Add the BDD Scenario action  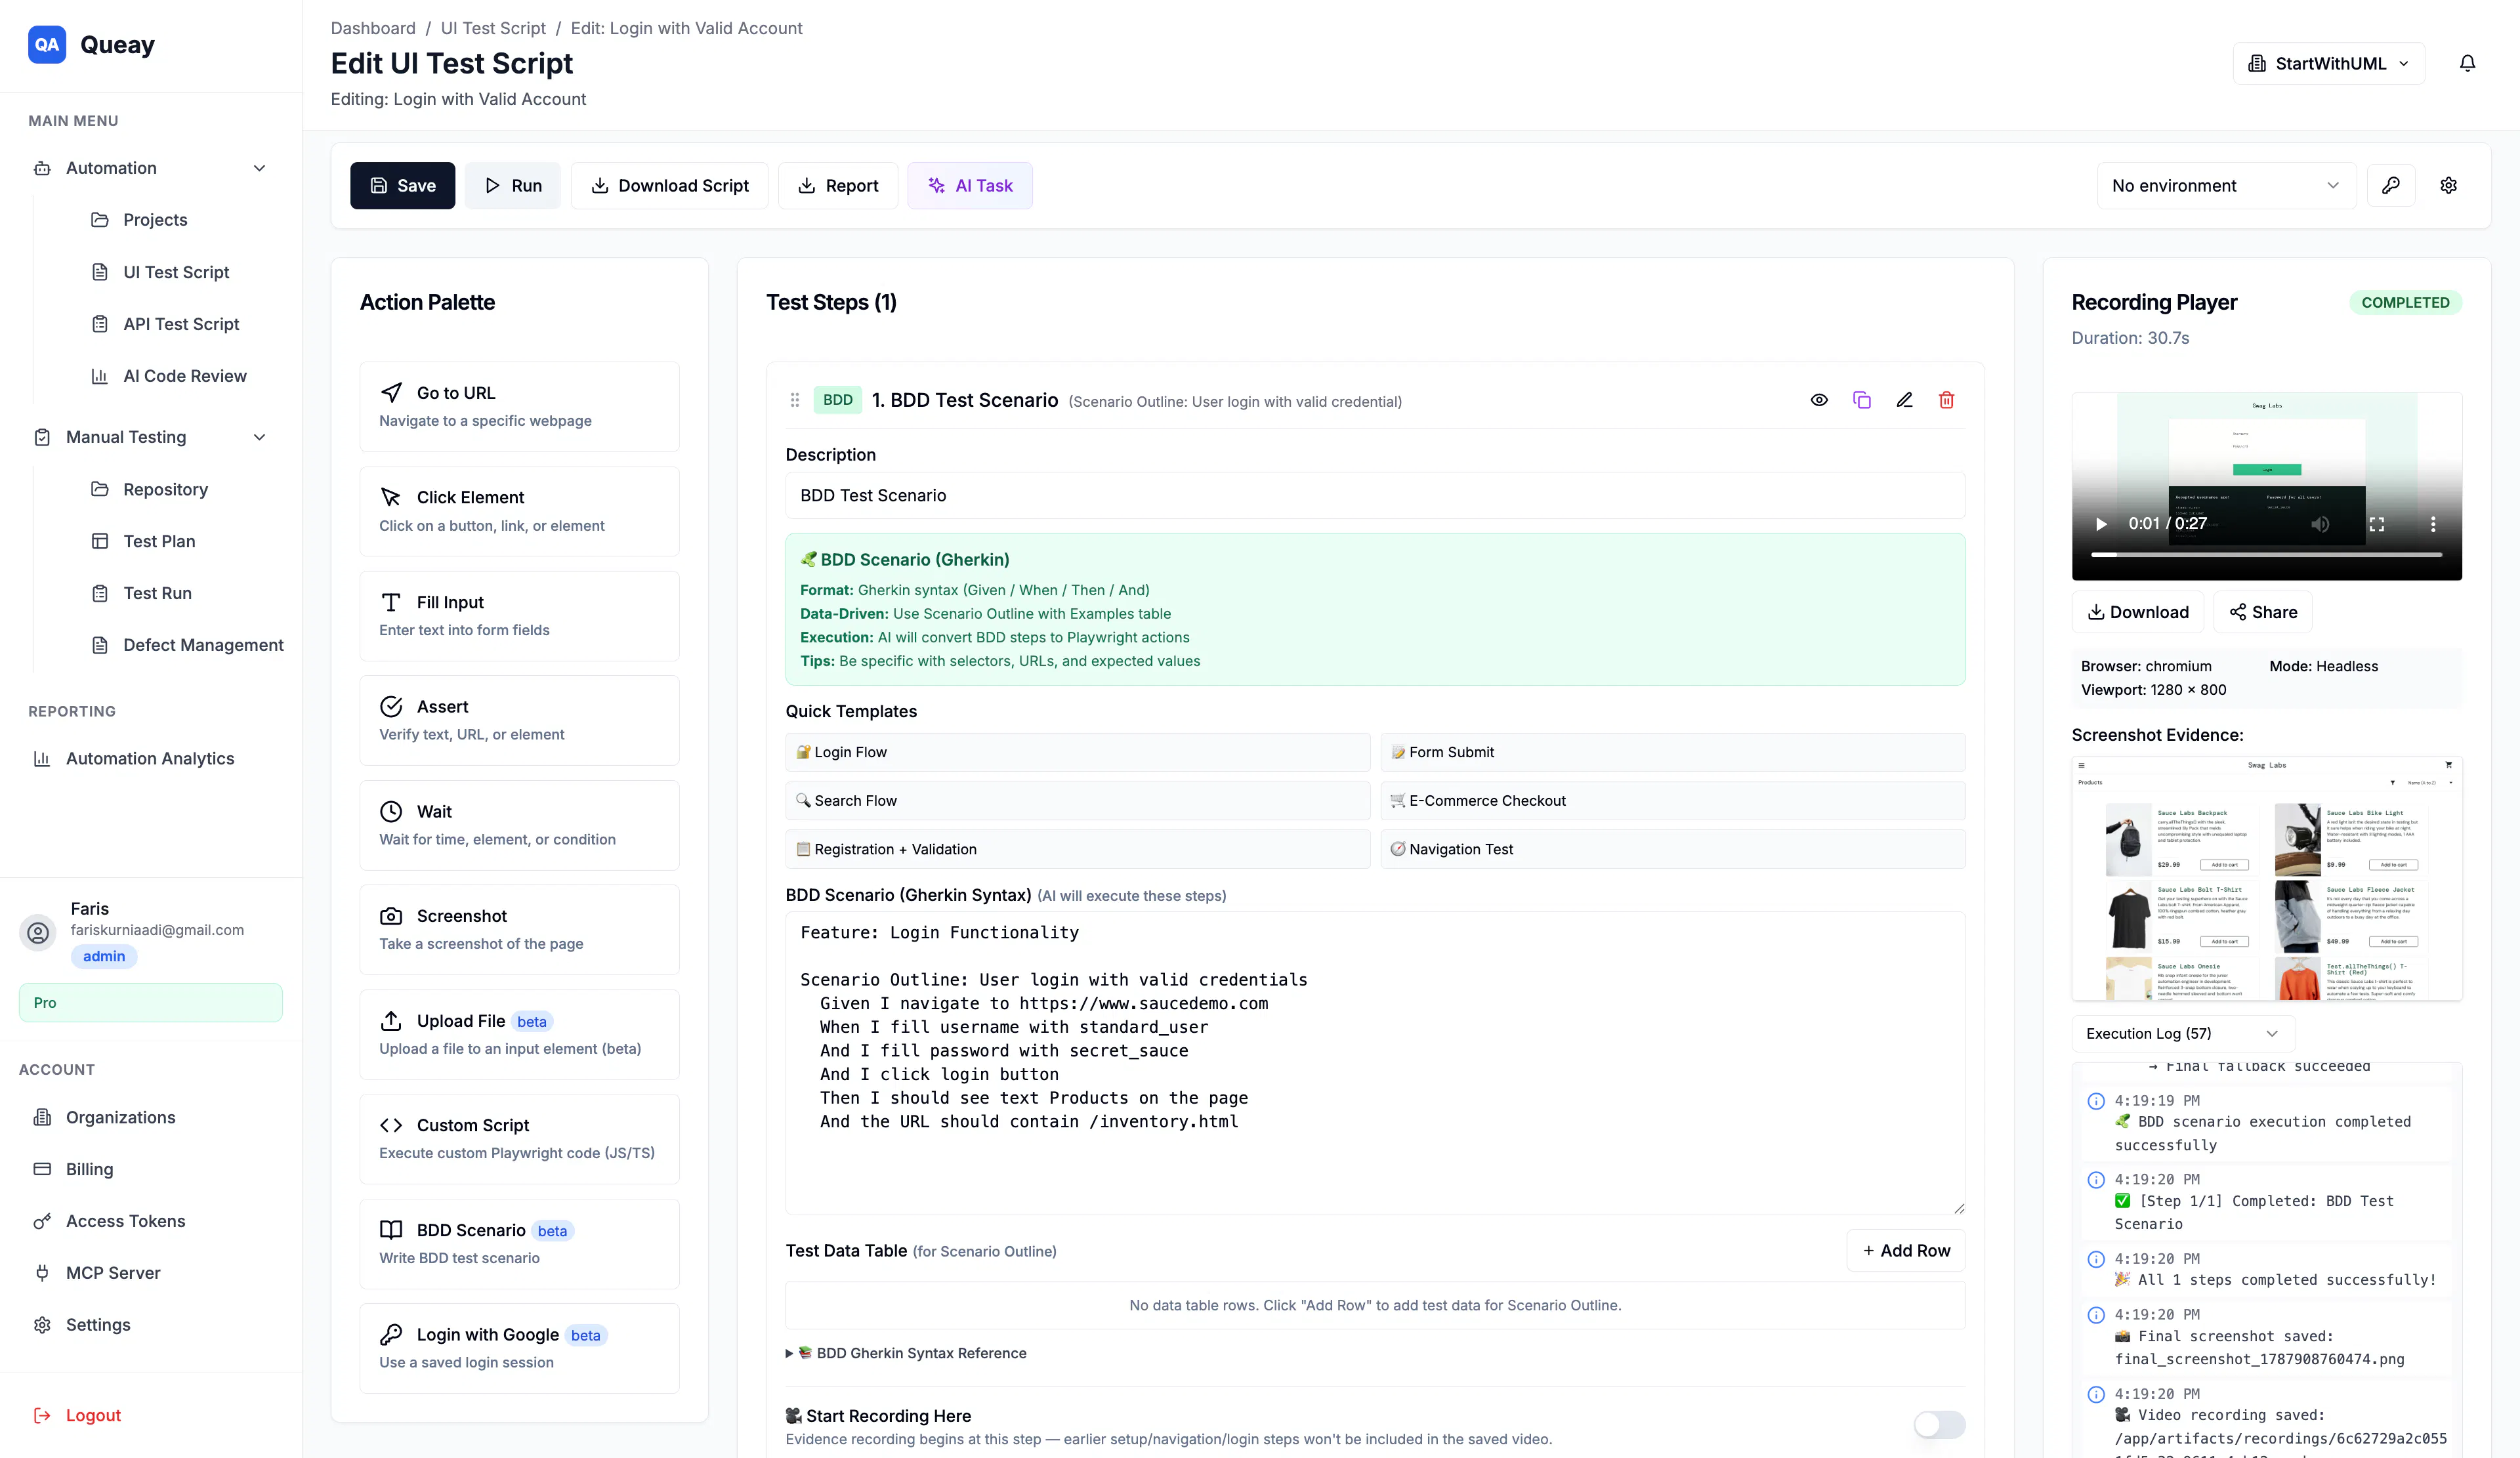(519, 1243)
